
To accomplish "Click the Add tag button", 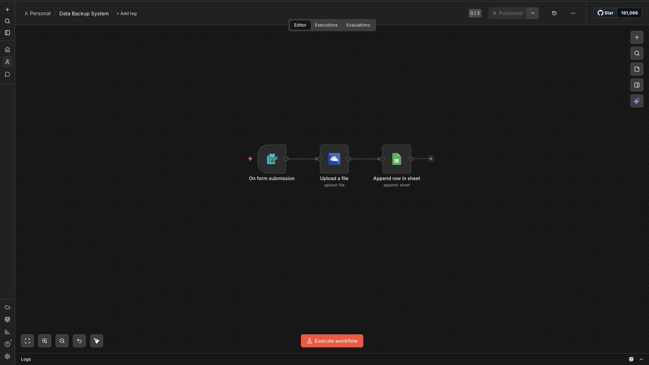I will point(127,14).
